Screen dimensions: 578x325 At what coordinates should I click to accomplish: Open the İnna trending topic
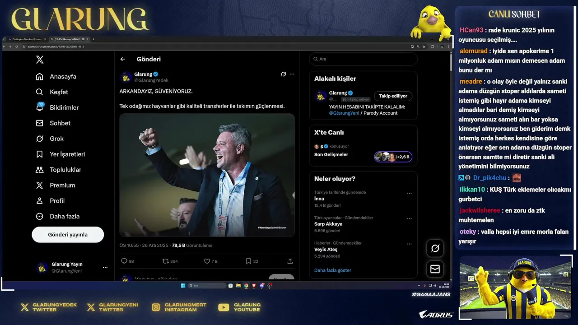(x=319, y=199)
